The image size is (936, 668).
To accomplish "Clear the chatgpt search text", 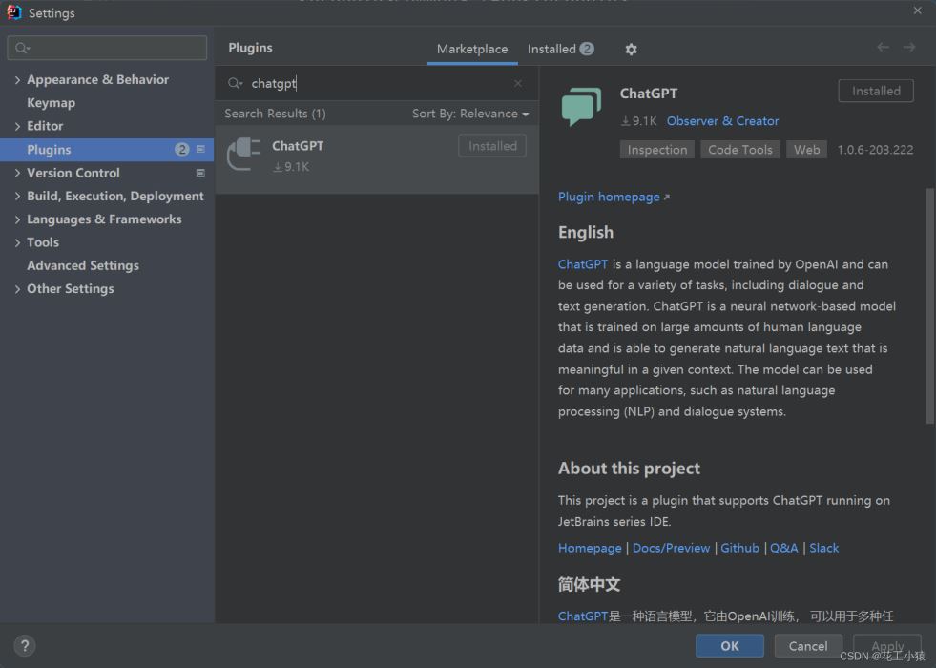I will pyautogui.click(x=518, y=84).
